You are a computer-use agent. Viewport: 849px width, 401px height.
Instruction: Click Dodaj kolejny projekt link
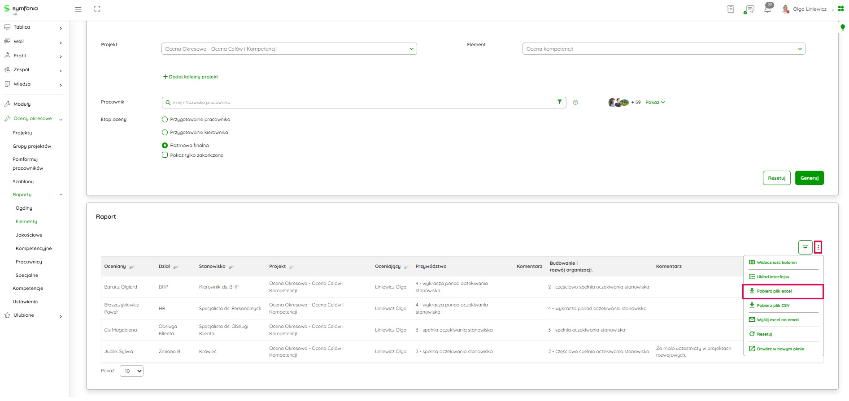[191, 77]
